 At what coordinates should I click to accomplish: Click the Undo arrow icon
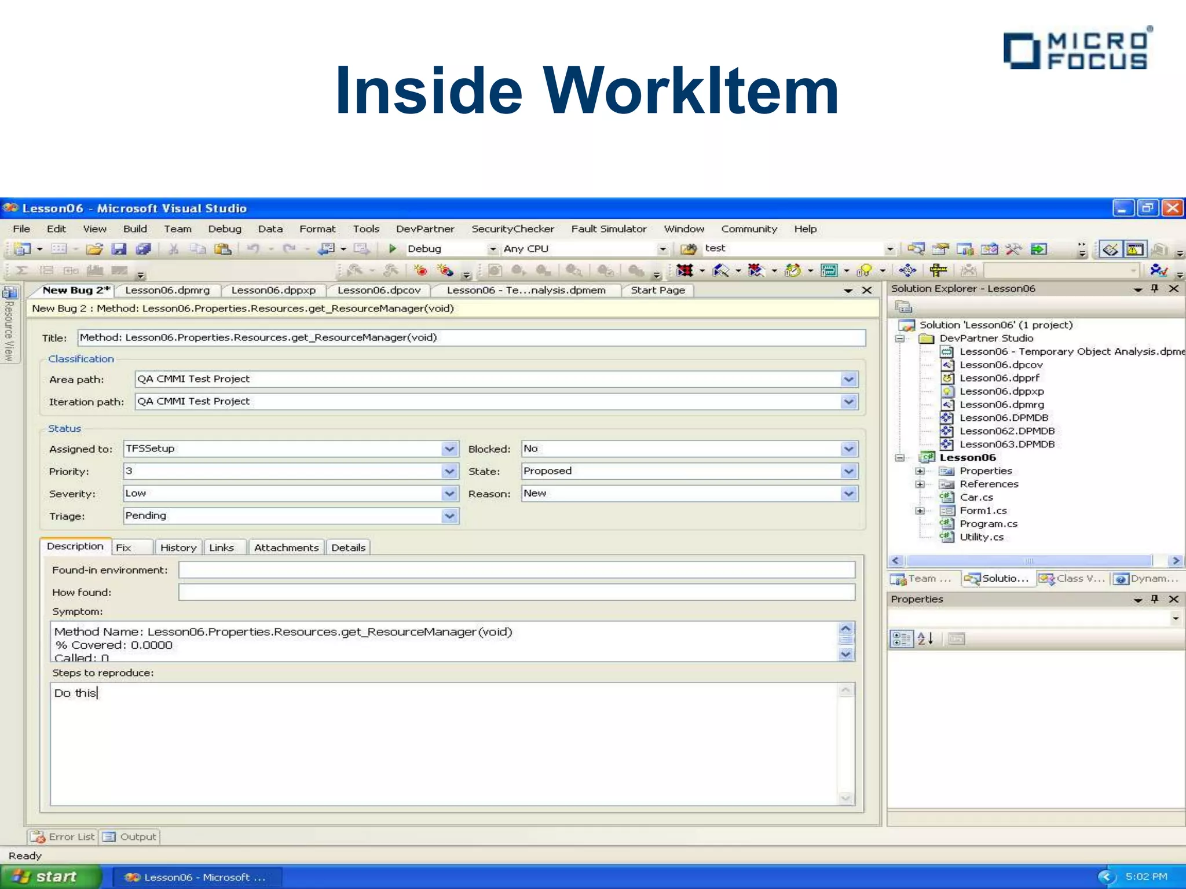point(253,249)
